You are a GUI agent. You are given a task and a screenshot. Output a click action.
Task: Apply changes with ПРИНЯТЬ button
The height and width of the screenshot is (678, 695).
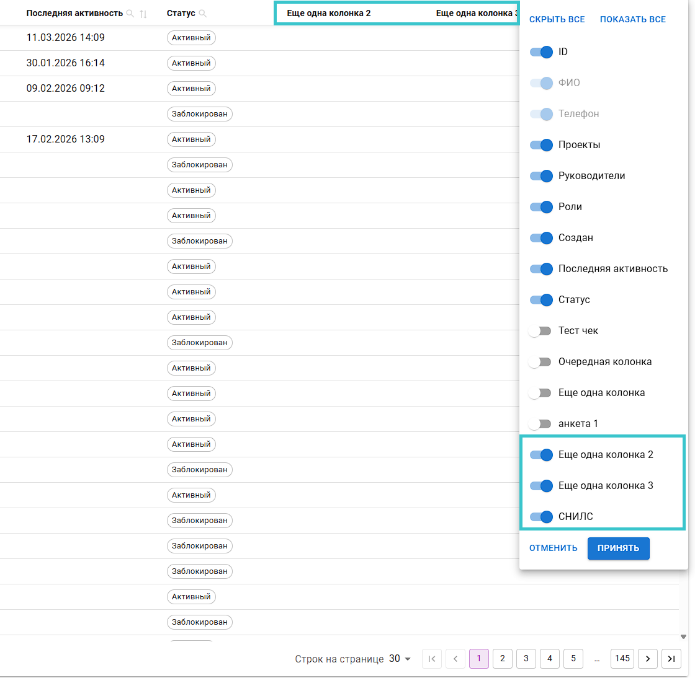pos(618,548)
